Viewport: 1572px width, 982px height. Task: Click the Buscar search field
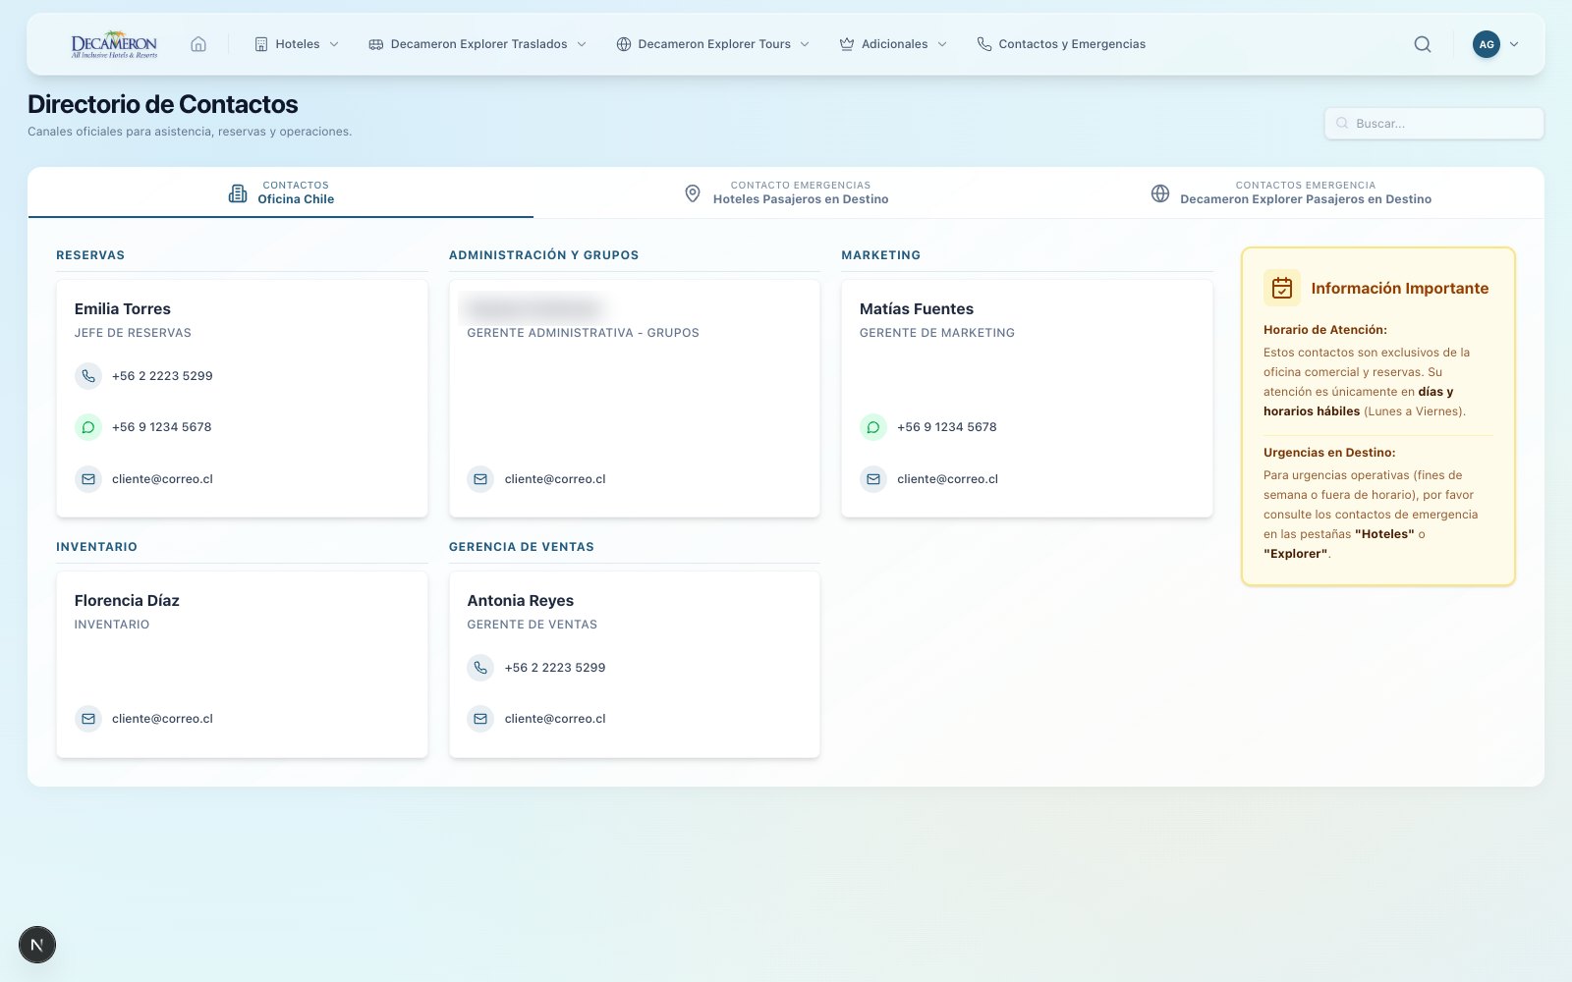click(1434, 124)
